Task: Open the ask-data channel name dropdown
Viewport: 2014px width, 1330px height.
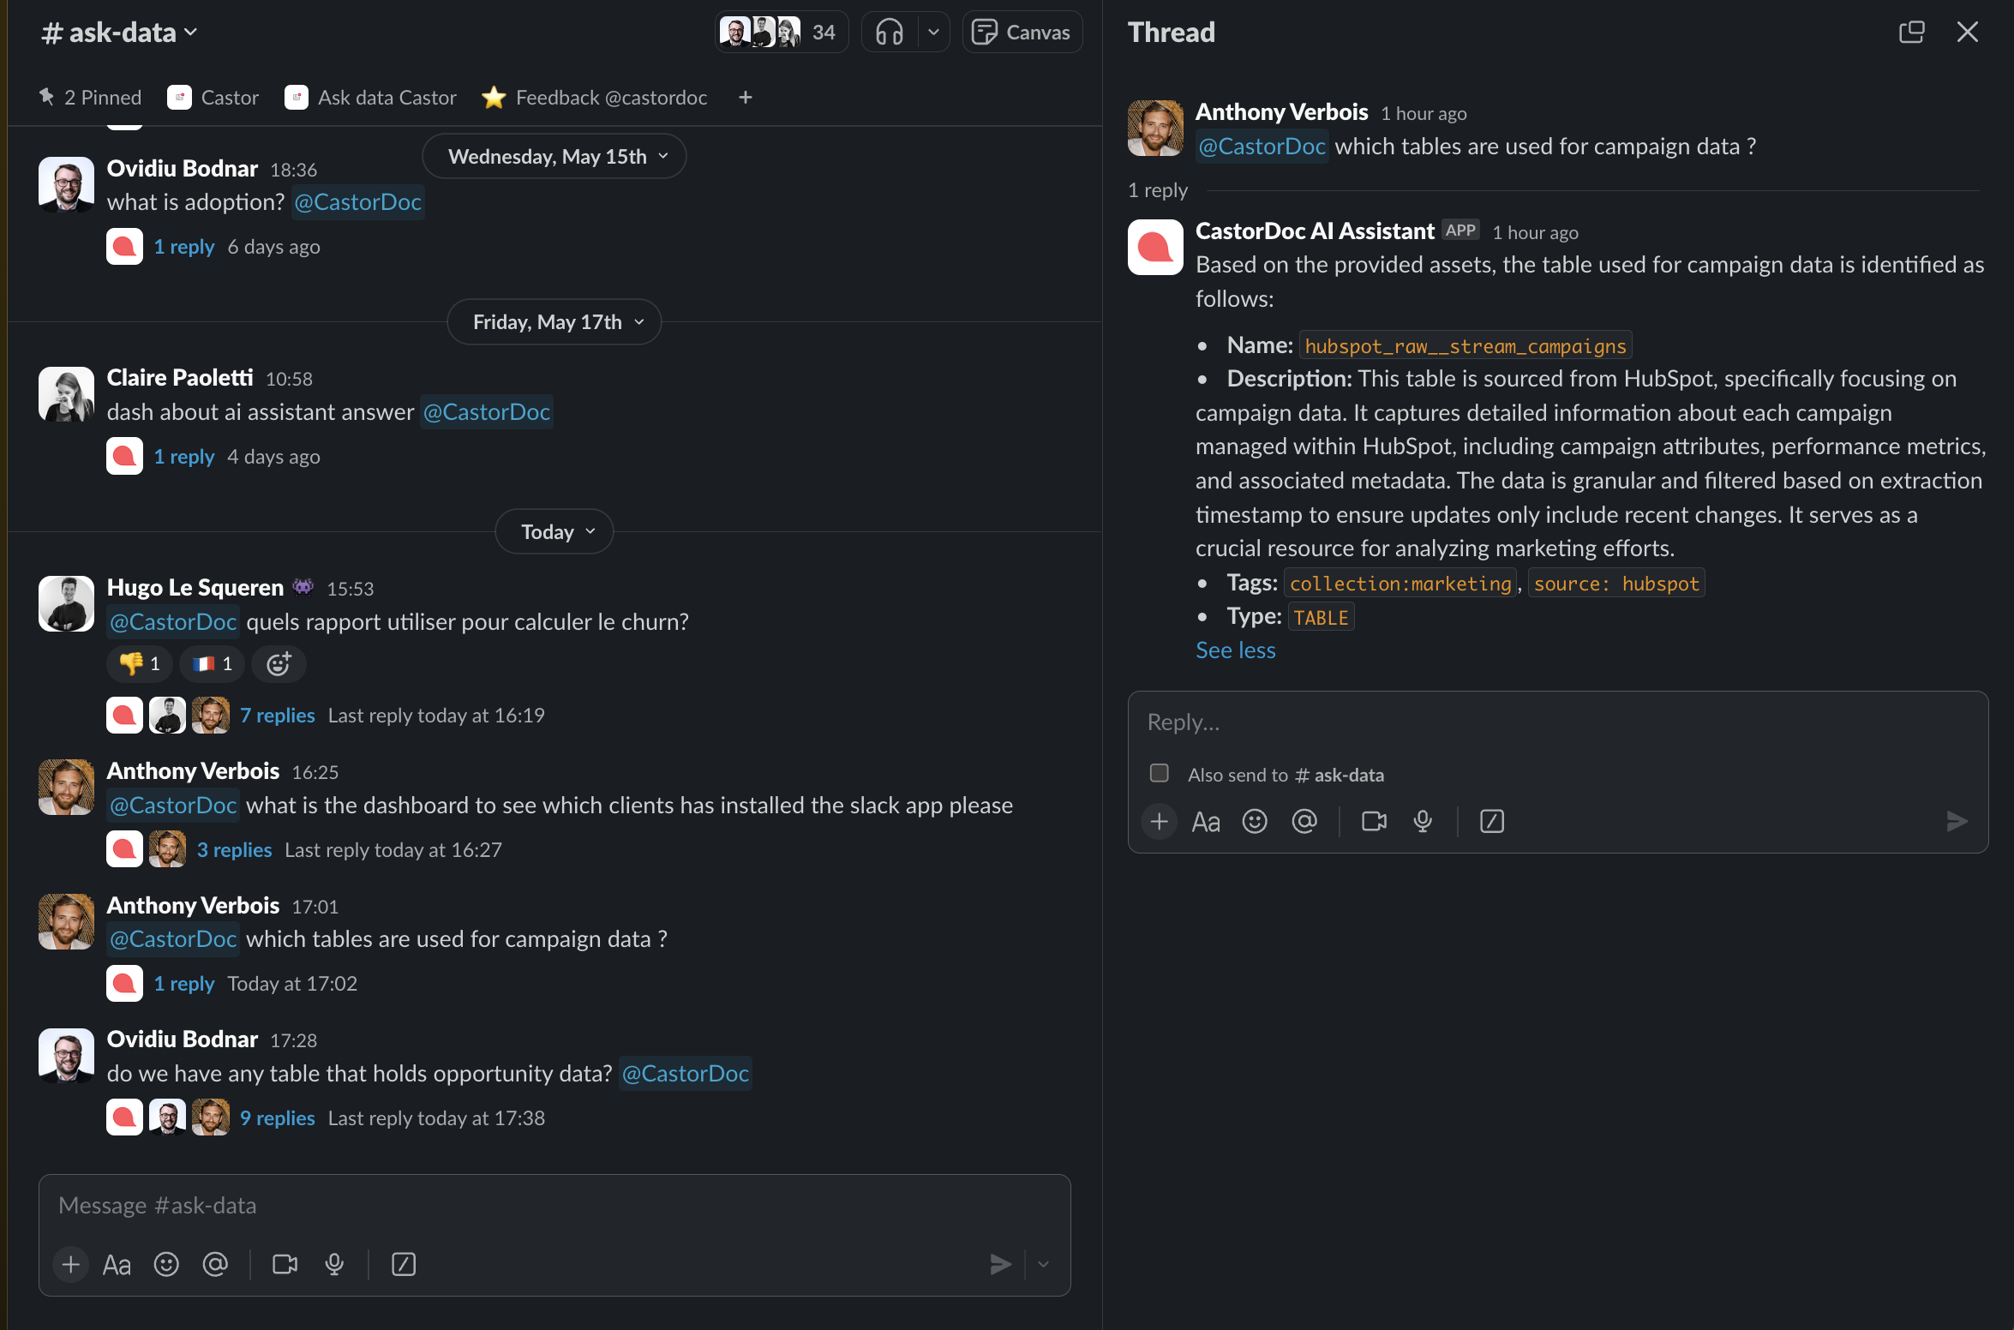Action: click(x=120, y=33)
